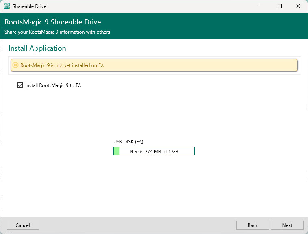The width and height of the screenshot is (308, 234).
Task: Click the "Shareable Drive" window title text
Action: pyautogui.click(x=30, y=6)
